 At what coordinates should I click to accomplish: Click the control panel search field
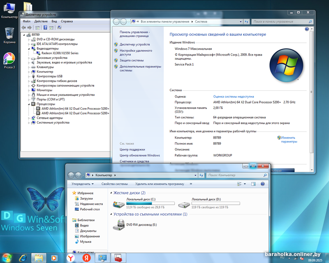coord(280,21)
